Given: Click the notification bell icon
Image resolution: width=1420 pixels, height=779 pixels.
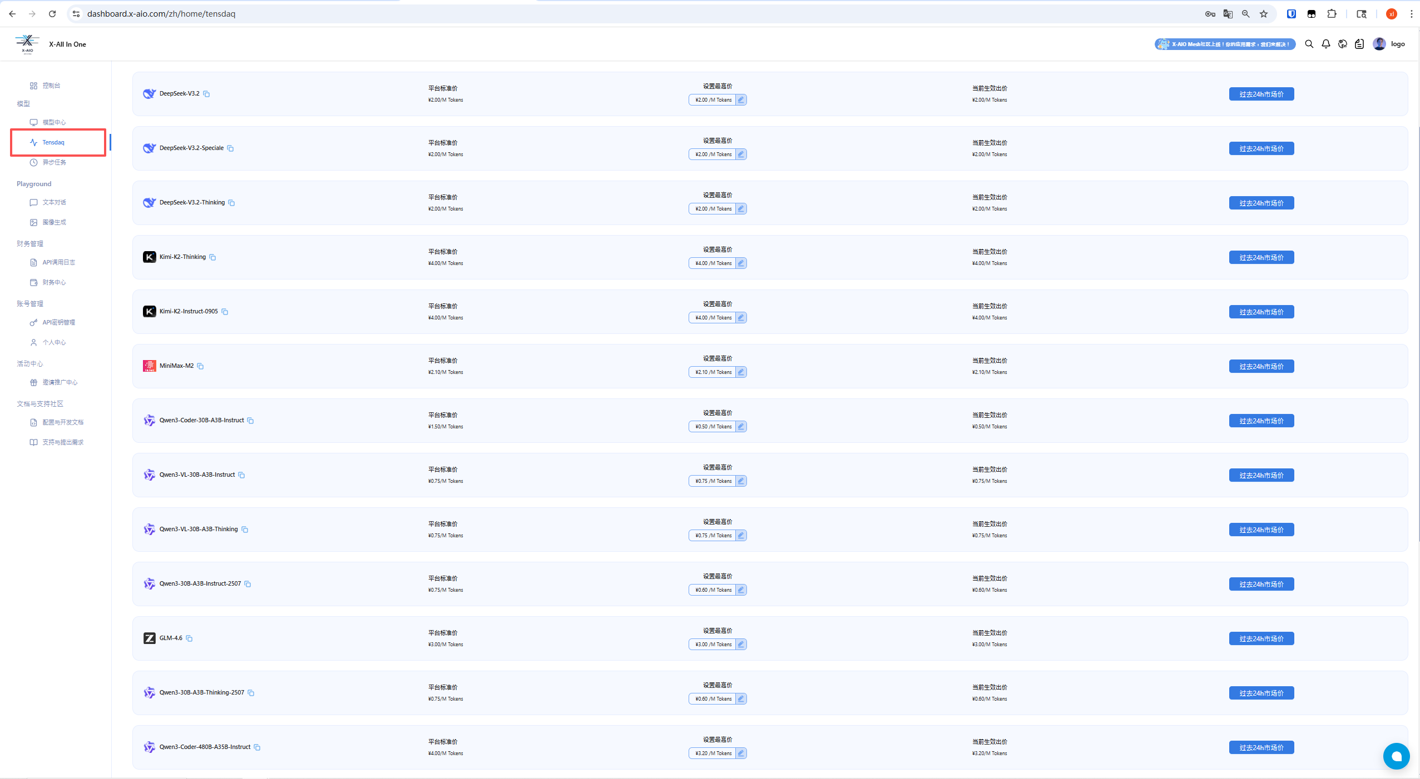Looking at the screenshot, I should tap(1326, 44).
